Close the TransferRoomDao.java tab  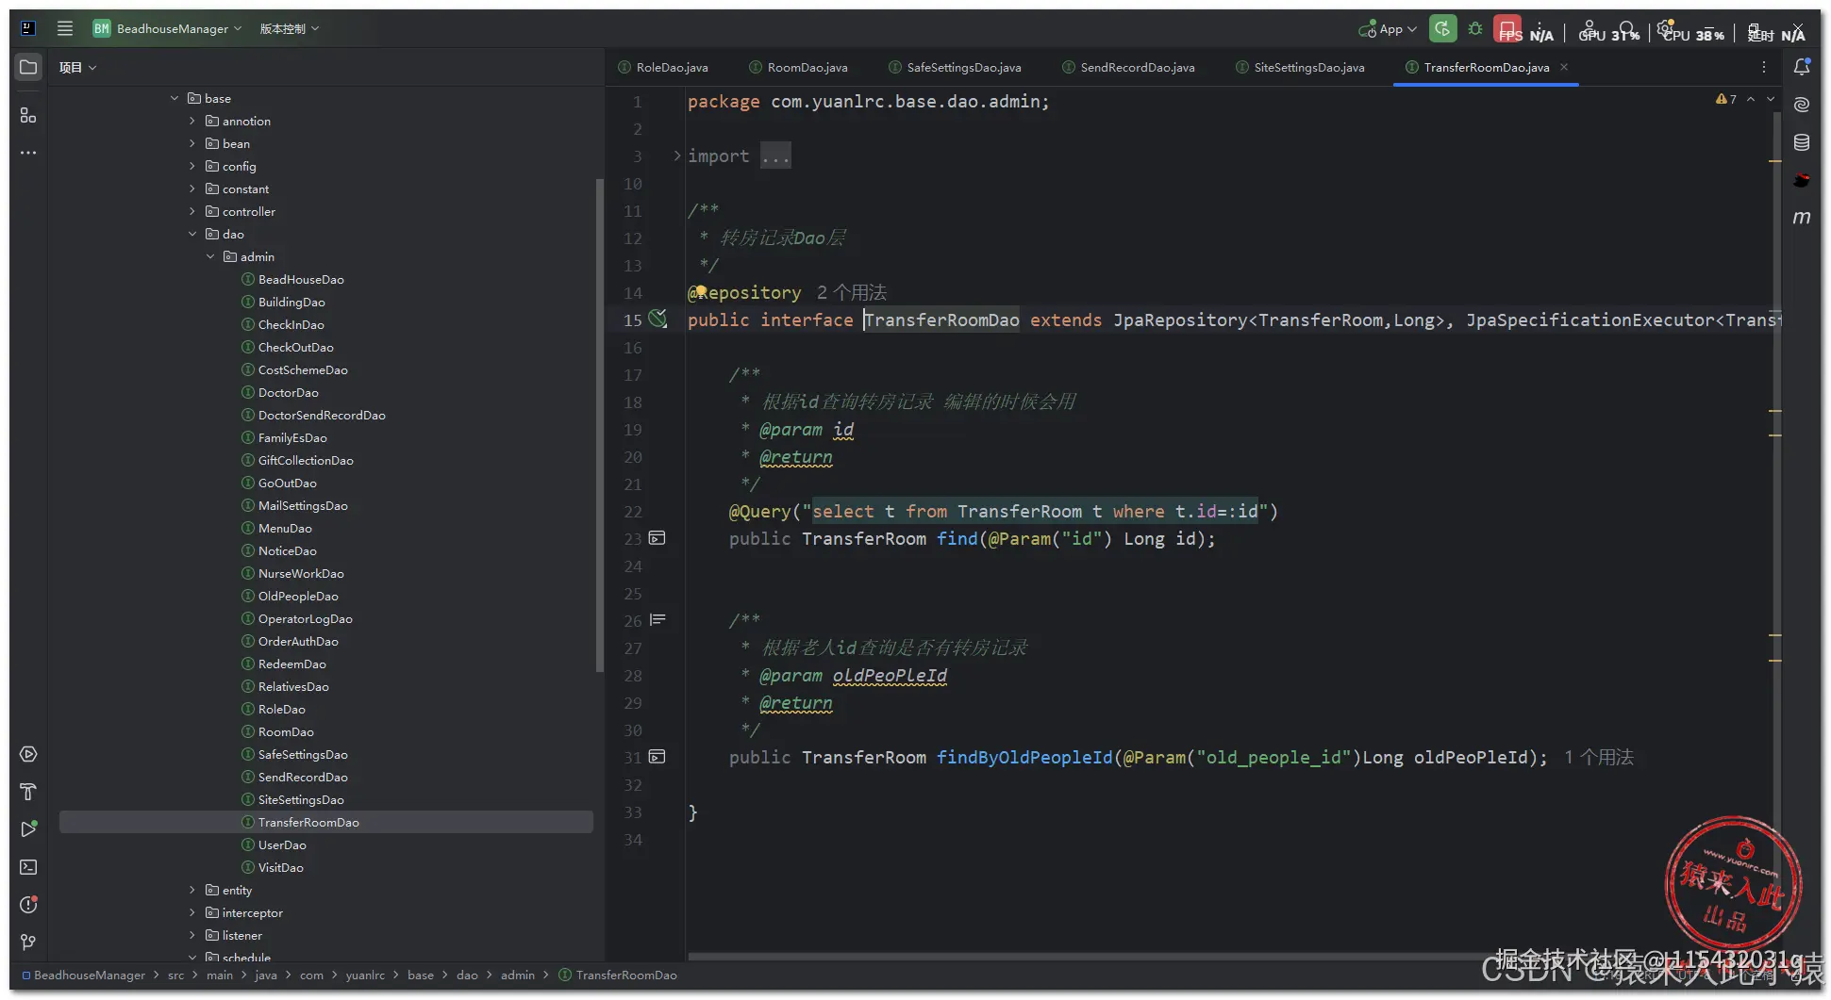click(1564, 67)
